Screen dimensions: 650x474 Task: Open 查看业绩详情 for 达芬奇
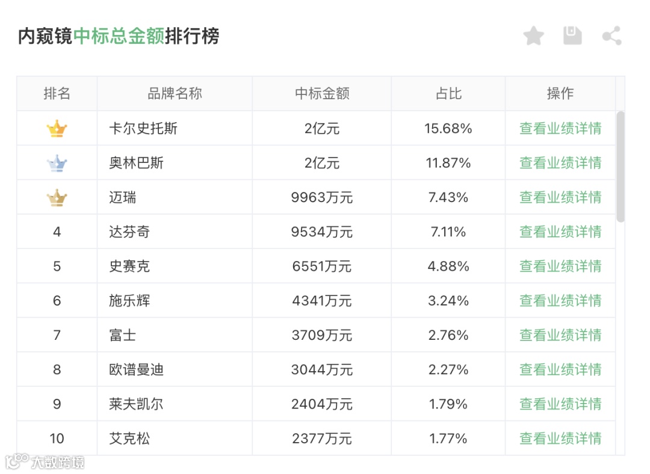click(x=560, y=232)
